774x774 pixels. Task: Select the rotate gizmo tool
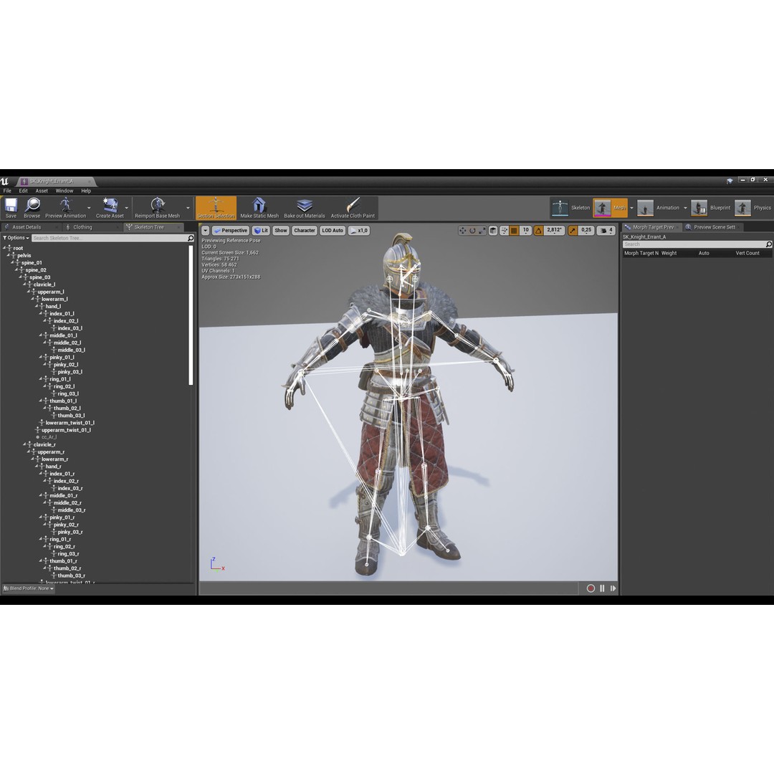(472, 231)
